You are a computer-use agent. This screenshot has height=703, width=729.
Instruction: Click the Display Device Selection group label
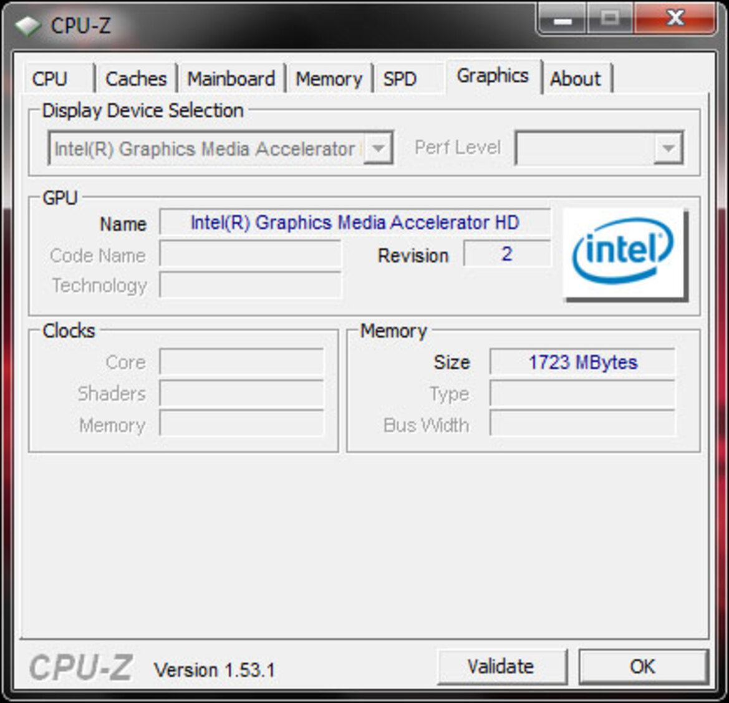point(143,110)
